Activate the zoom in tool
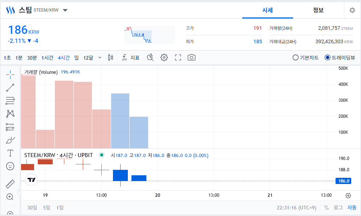The width and height of the screenshot is (361, 216). [10, 197]
